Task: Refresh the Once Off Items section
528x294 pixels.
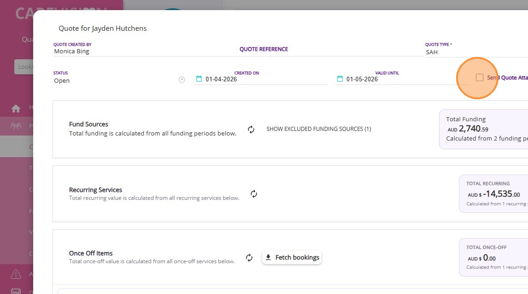Action: point(249,258)
